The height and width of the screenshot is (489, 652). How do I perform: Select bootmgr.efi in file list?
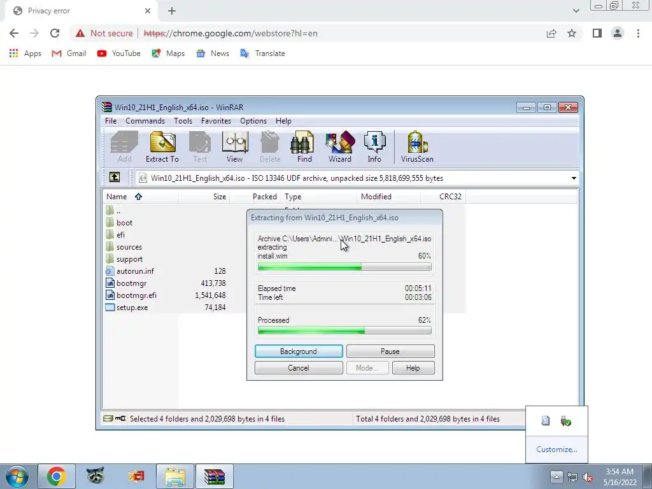[136, 295]
